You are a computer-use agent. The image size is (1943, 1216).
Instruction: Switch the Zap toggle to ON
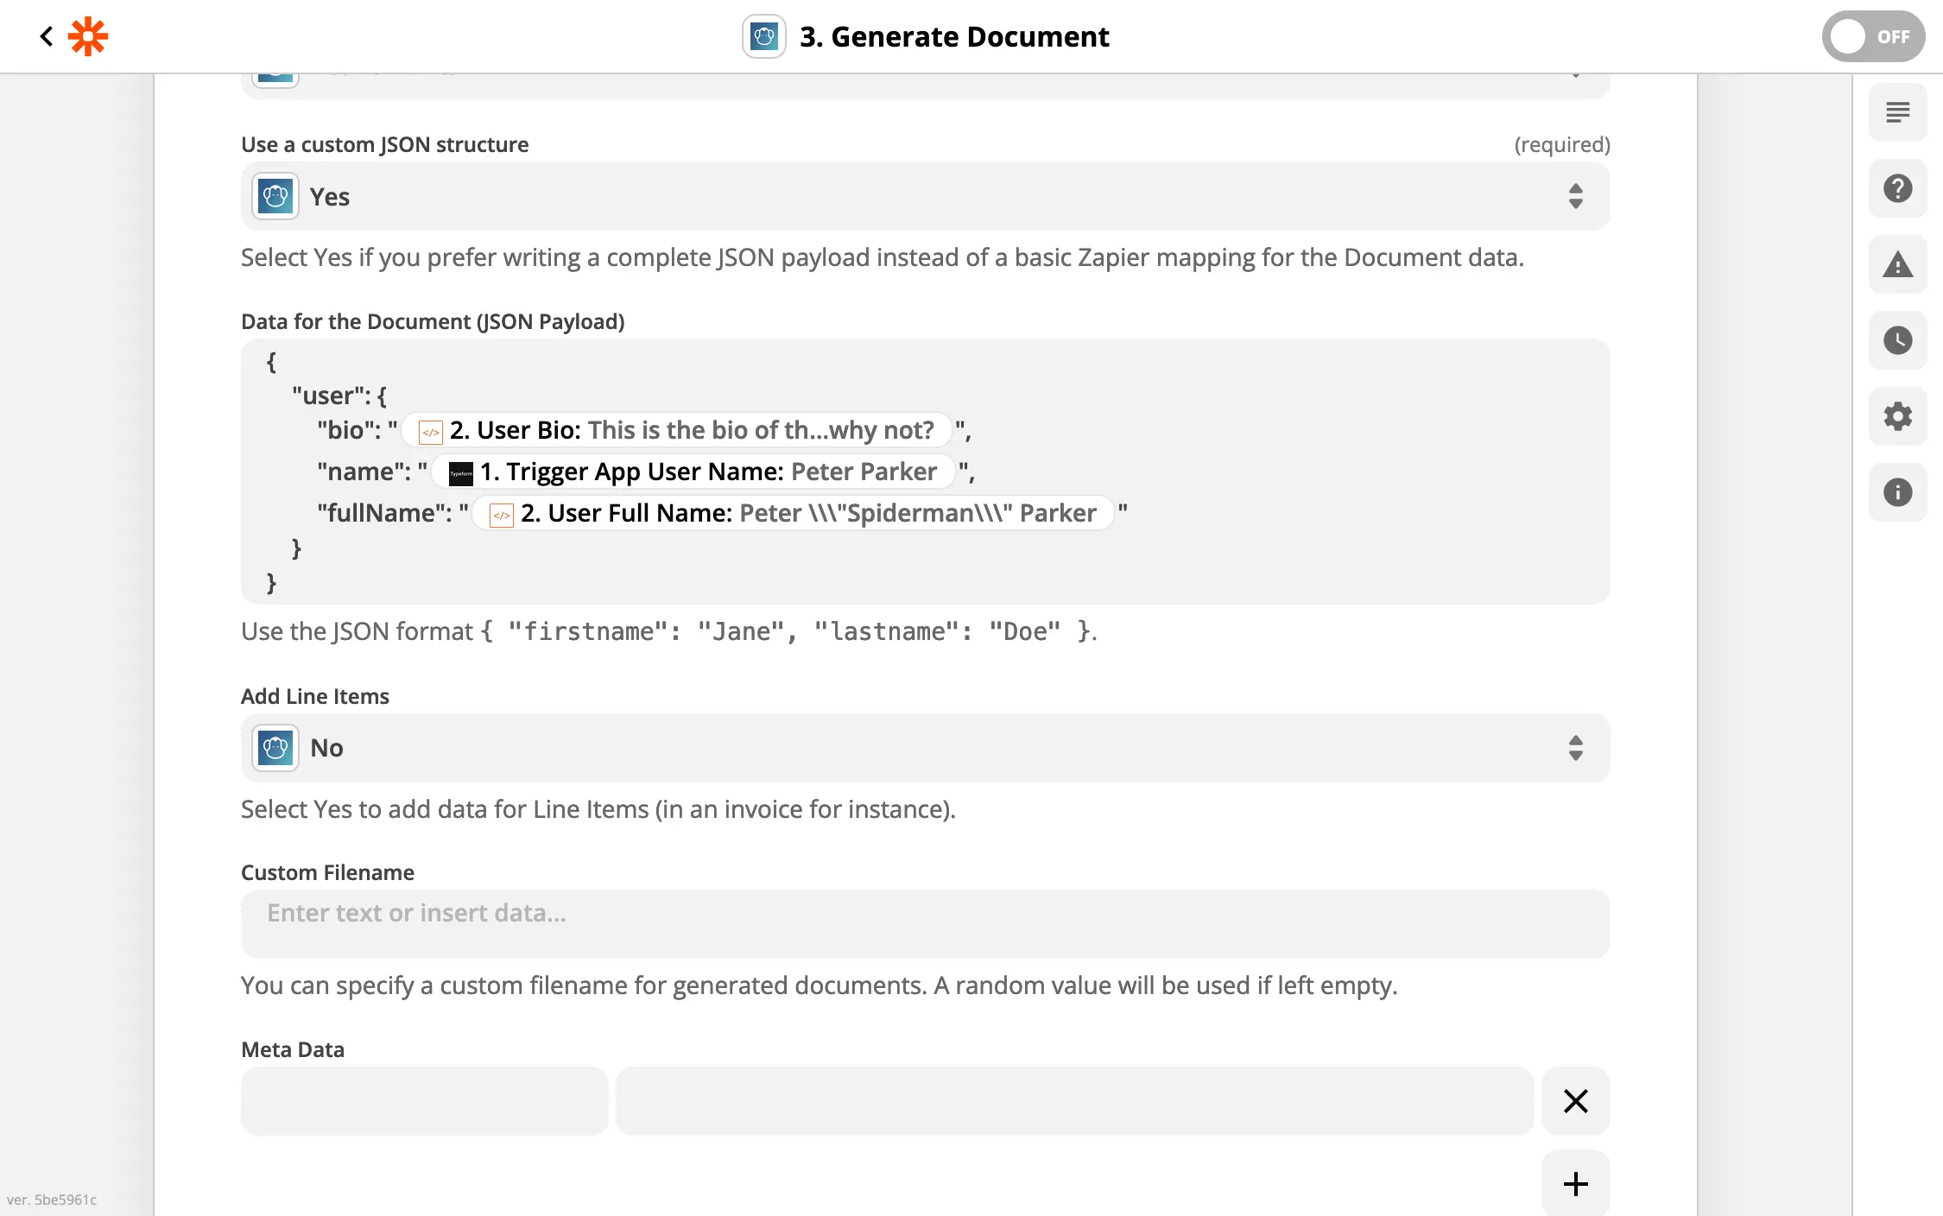pyautogui.click(x=1873, y=36)
